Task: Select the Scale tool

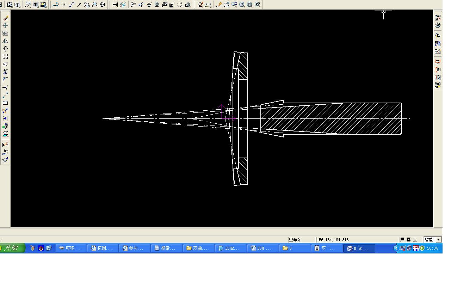Action: point(5,64)
